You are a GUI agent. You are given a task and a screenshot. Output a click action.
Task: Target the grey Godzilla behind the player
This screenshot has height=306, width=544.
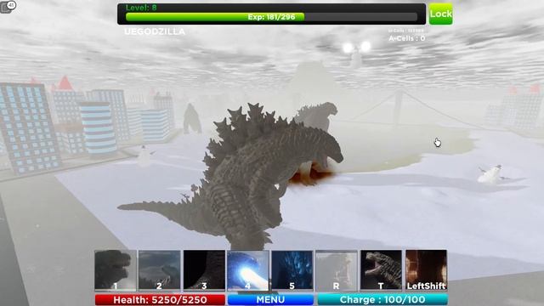(x=317, y=116)
